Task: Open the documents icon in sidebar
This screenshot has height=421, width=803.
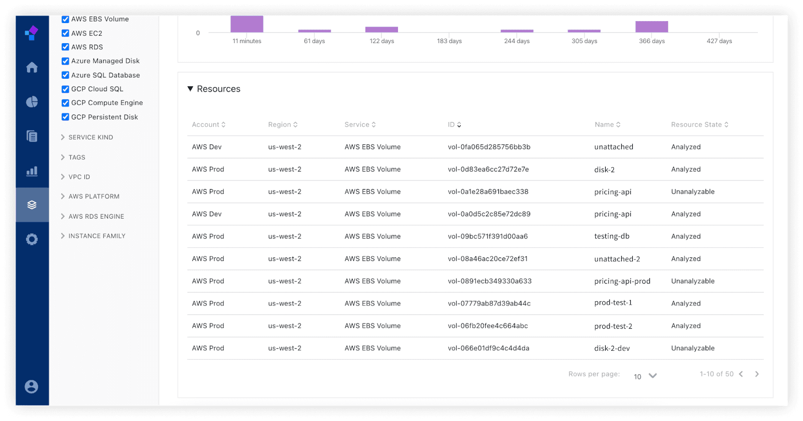Action: (x=32, y=136)
